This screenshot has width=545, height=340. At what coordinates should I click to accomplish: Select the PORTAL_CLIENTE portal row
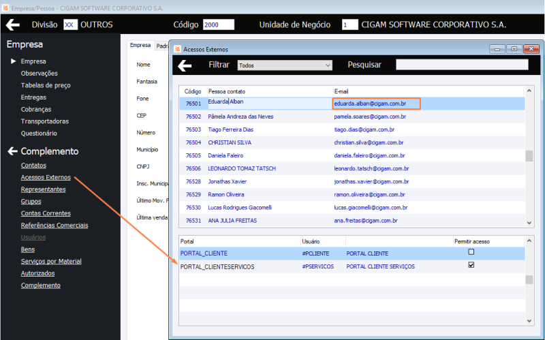tap(352, 253)
